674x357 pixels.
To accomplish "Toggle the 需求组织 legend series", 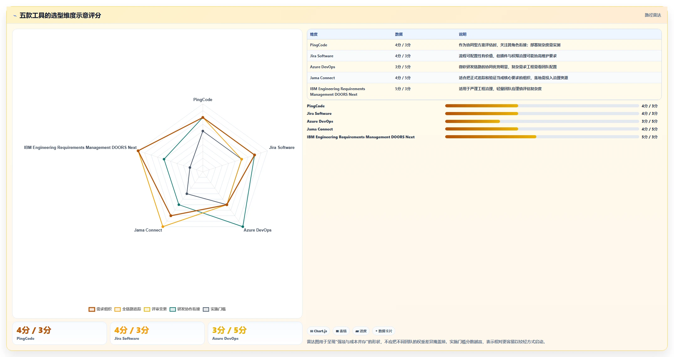I will [100, 309].
